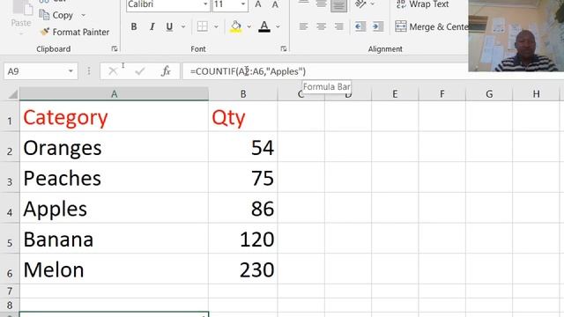Toggle Italic formatting
This screenshot has height=317, width=564.
coord(152,26)
